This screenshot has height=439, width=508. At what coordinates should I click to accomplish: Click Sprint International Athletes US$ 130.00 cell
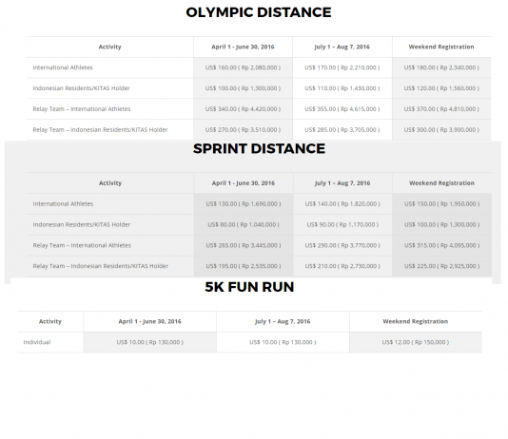[244, 203]
